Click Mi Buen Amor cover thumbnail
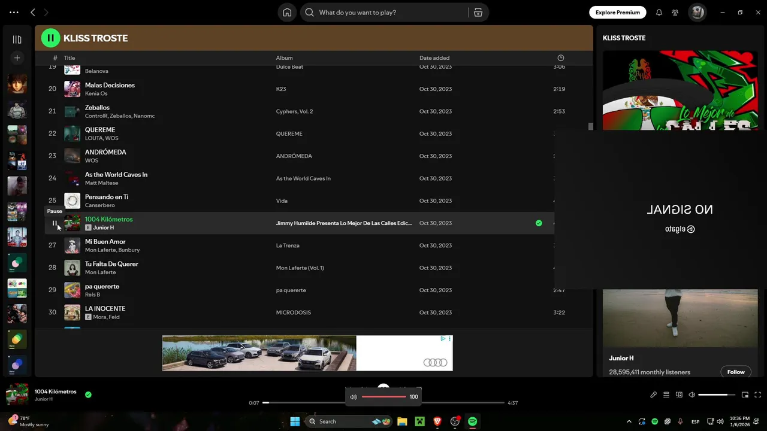Viewport: 767px width, 431px height. click(72, 245)
